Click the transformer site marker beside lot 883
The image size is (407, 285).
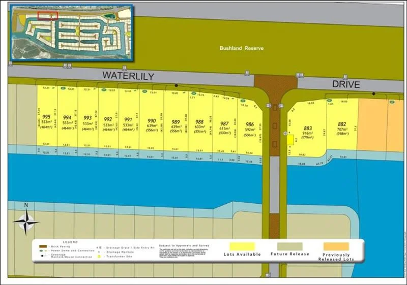(x=290, y=140)
